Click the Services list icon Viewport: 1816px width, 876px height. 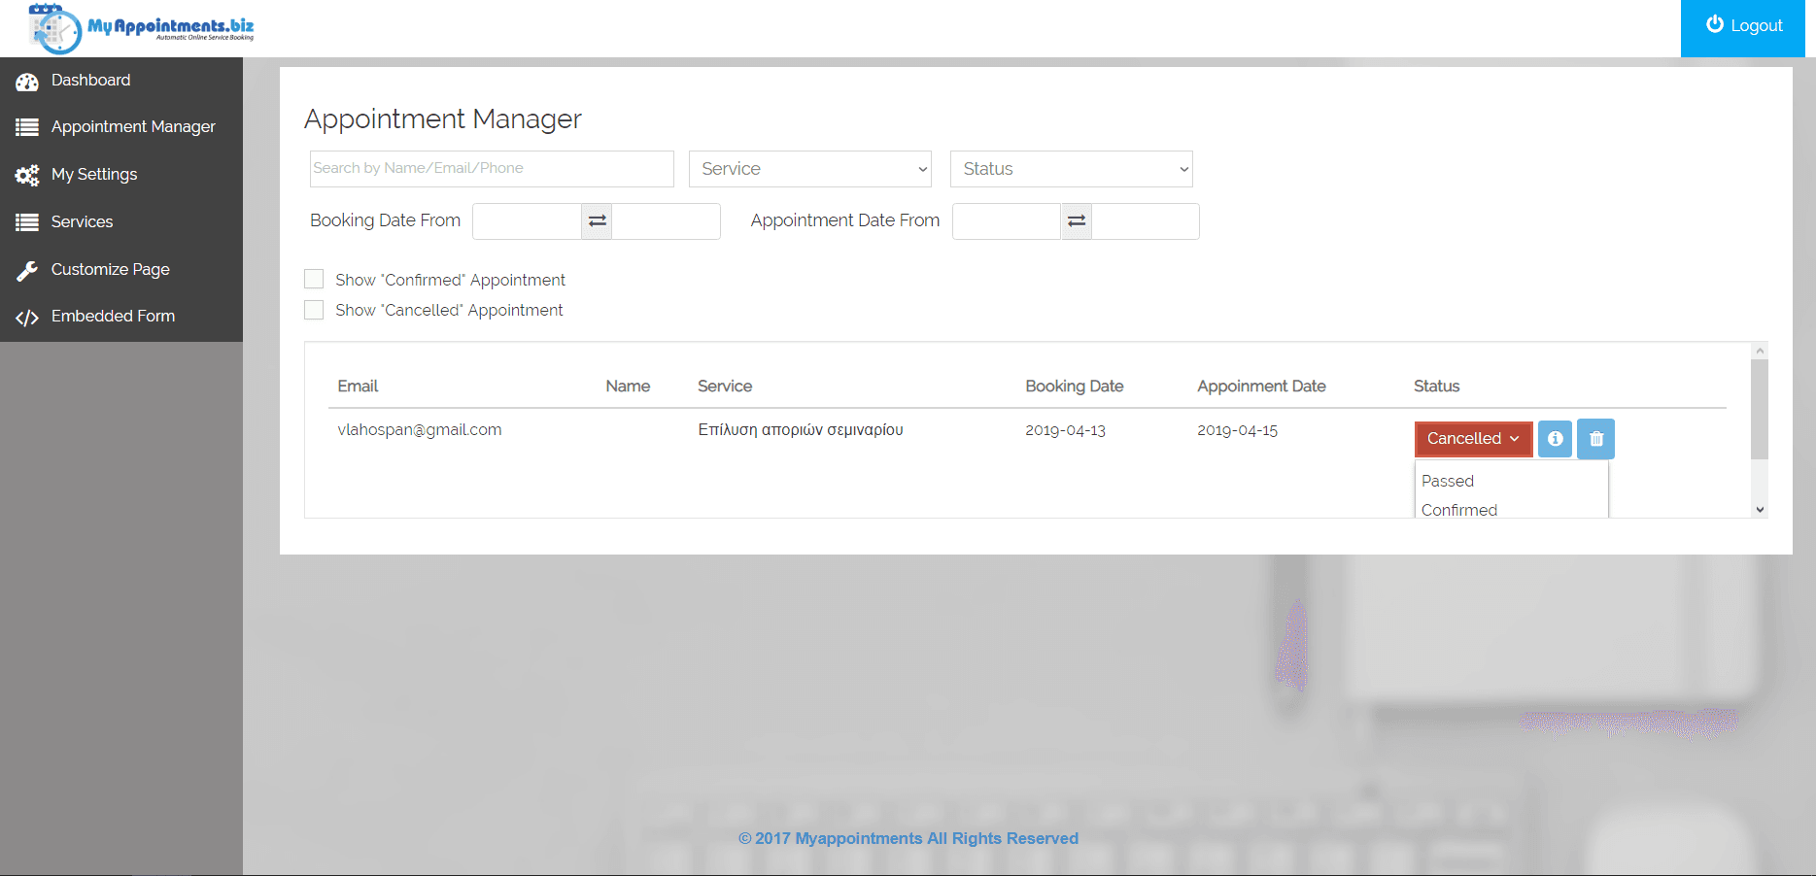tap(27, 222)
